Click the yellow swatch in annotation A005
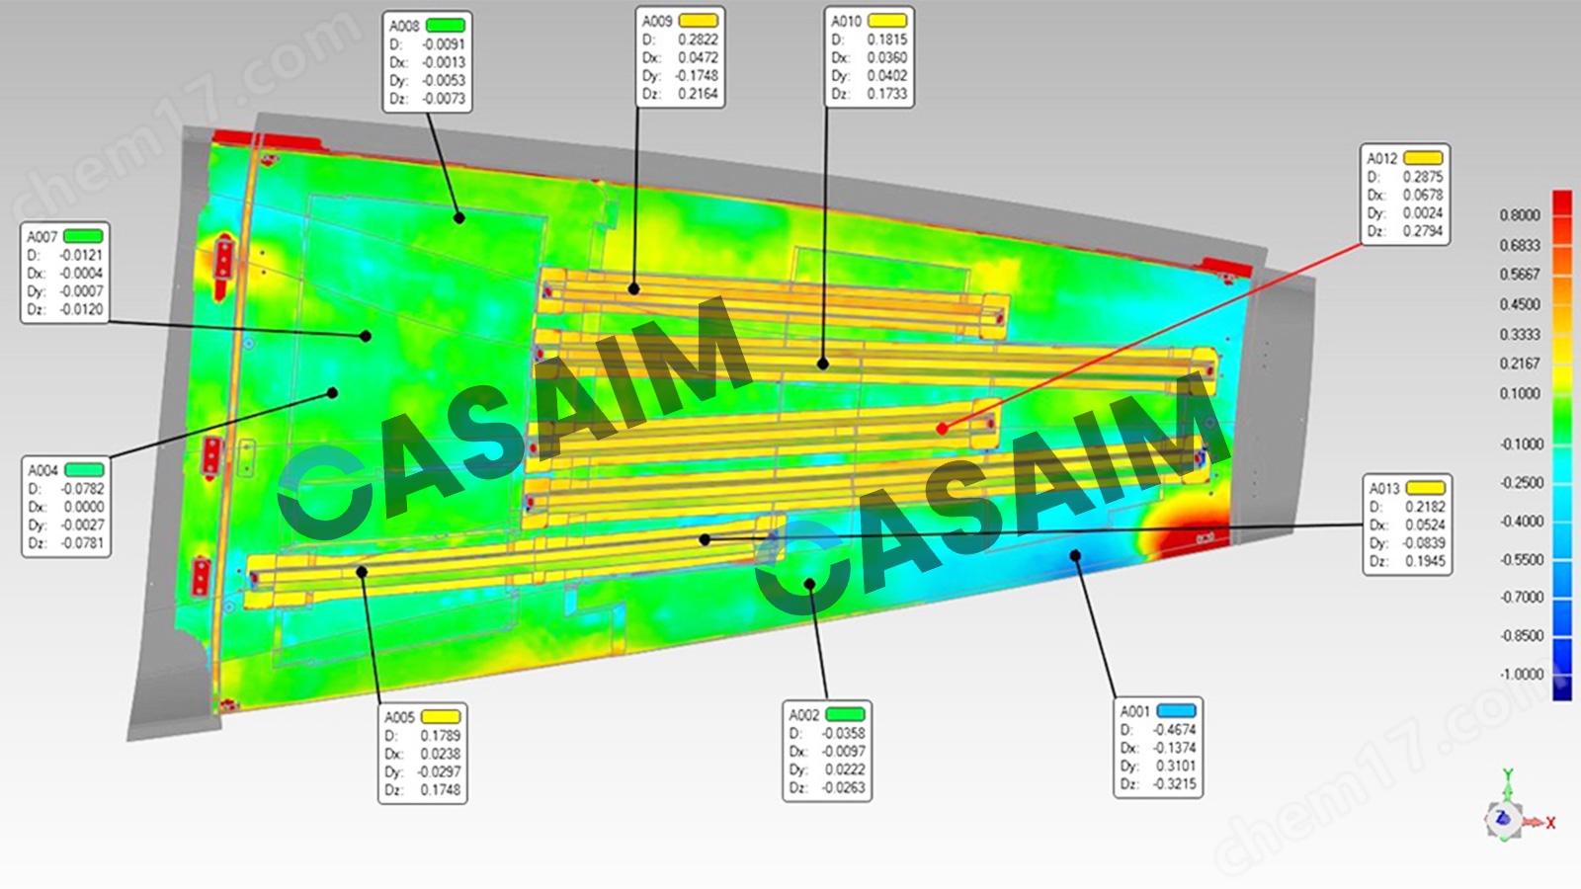 (441, 717)
